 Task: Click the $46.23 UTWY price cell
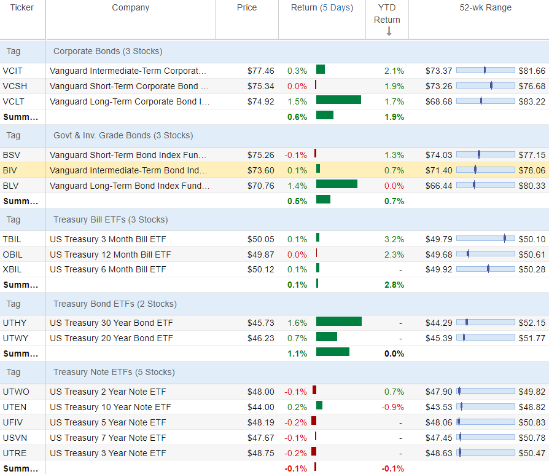260,338
